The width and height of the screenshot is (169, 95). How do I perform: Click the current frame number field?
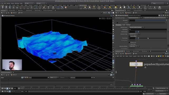point(15,88)
